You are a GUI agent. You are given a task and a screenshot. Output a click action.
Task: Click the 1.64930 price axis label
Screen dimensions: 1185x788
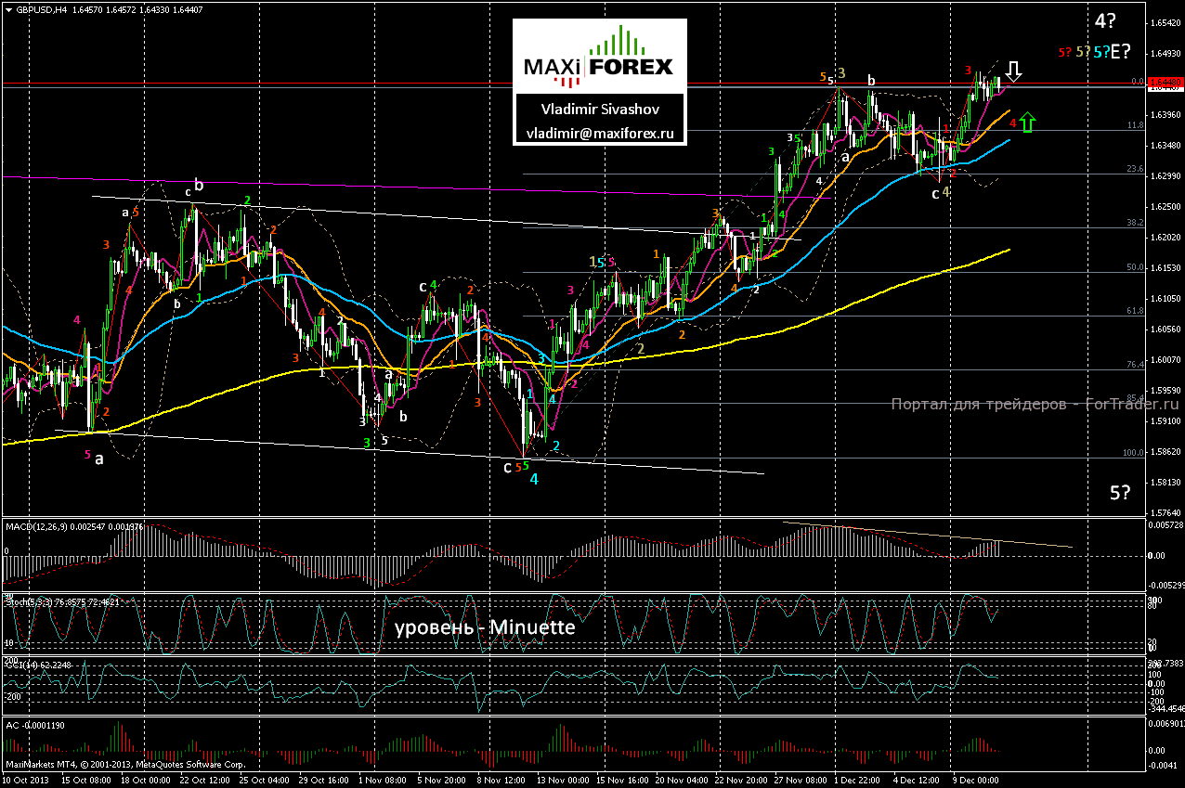click(1165, 53)
